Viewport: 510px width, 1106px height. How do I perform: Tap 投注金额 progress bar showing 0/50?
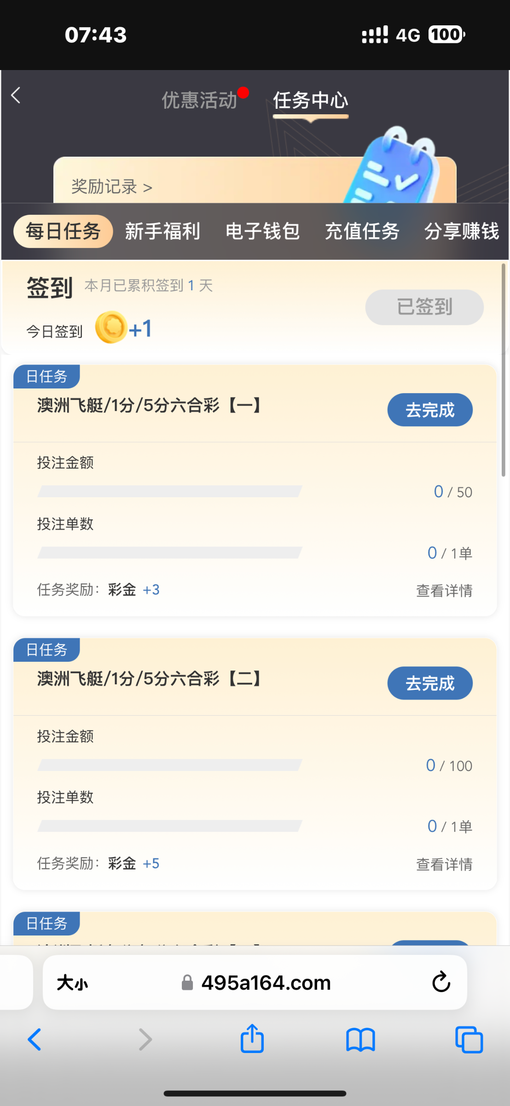pos(169,491)
